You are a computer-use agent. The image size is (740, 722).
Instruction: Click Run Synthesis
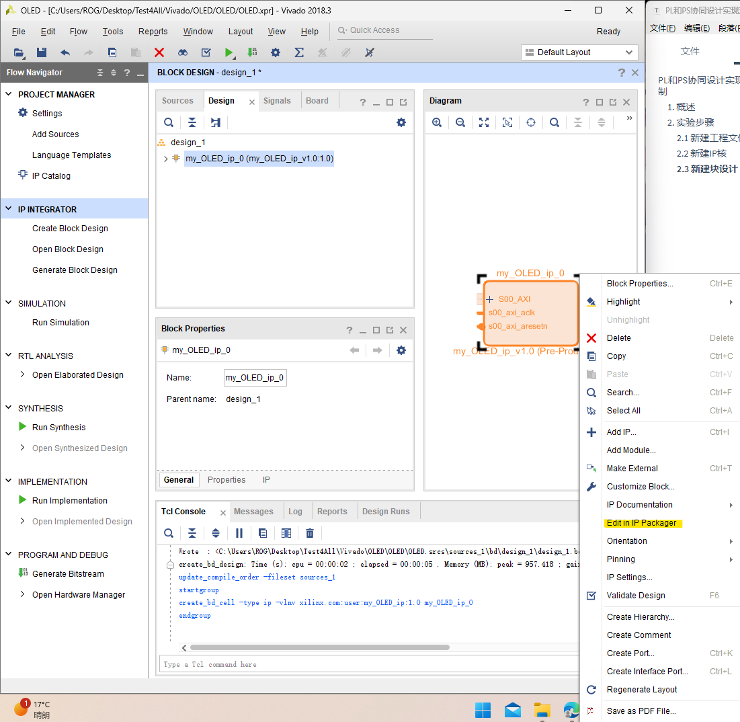point(59,428)
